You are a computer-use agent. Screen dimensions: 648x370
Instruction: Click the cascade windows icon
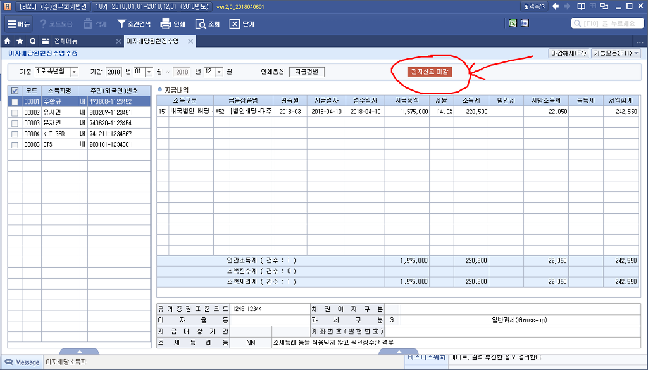coord(604,6)
